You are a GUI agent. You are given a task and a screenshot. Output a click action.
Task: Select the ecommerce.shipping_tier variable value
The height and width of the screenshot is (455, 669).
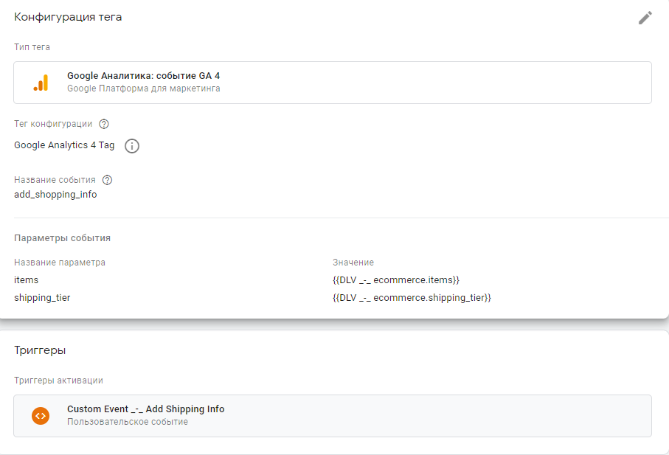(412, 297)
